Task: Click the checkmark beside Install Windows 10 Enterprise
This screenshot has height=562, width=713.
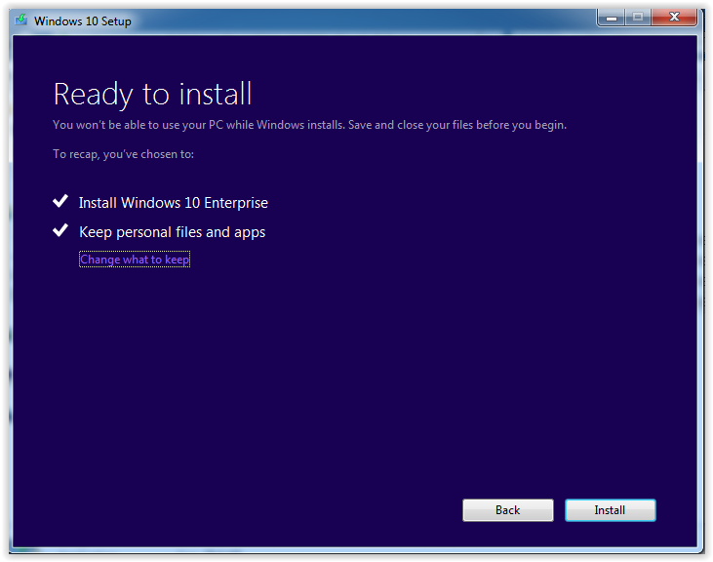Action: click(60, 201)
